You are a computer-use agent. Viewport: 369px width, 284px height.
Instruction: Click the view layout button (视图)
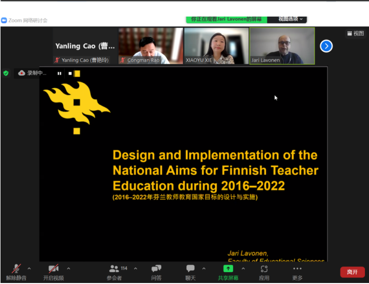point(355,34)
